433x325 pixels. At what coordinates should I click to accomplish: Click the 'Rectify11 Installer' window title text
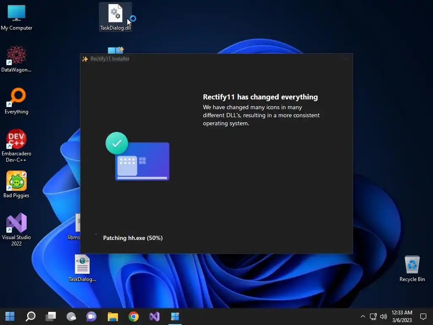(110, 59)
